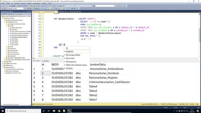Select dbo.Tabla4 in Object Explorer
Image resolution: width=201 pixels, height=113 pixels.
click(15, 45)
